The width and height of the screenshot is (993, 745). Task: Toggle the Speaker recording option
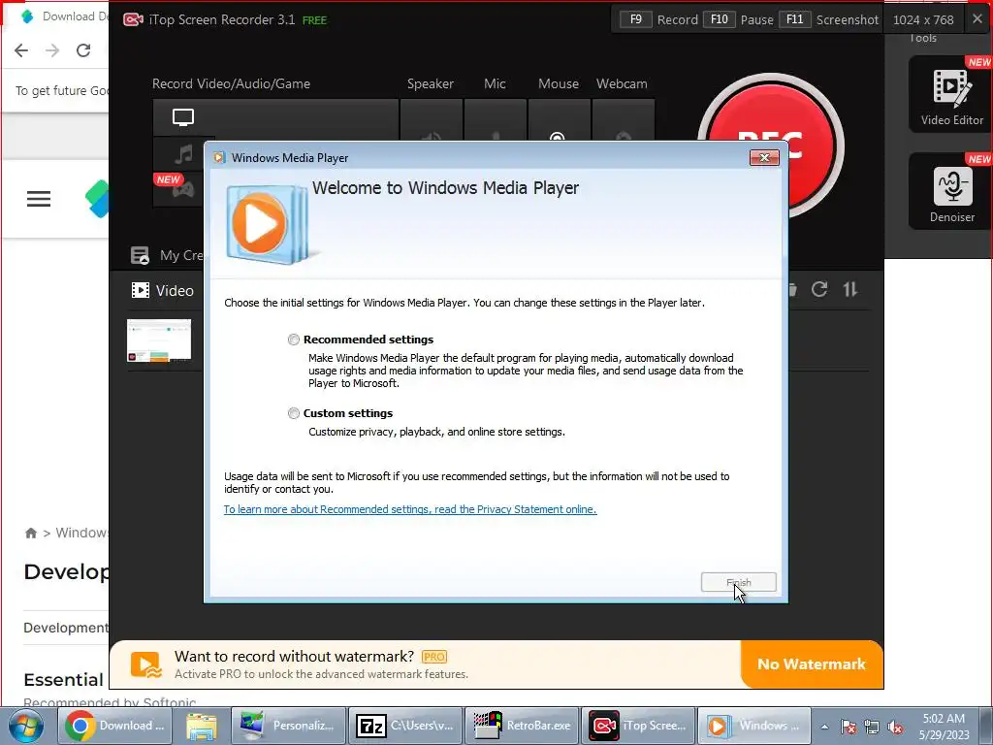click(x=432, y=120)
